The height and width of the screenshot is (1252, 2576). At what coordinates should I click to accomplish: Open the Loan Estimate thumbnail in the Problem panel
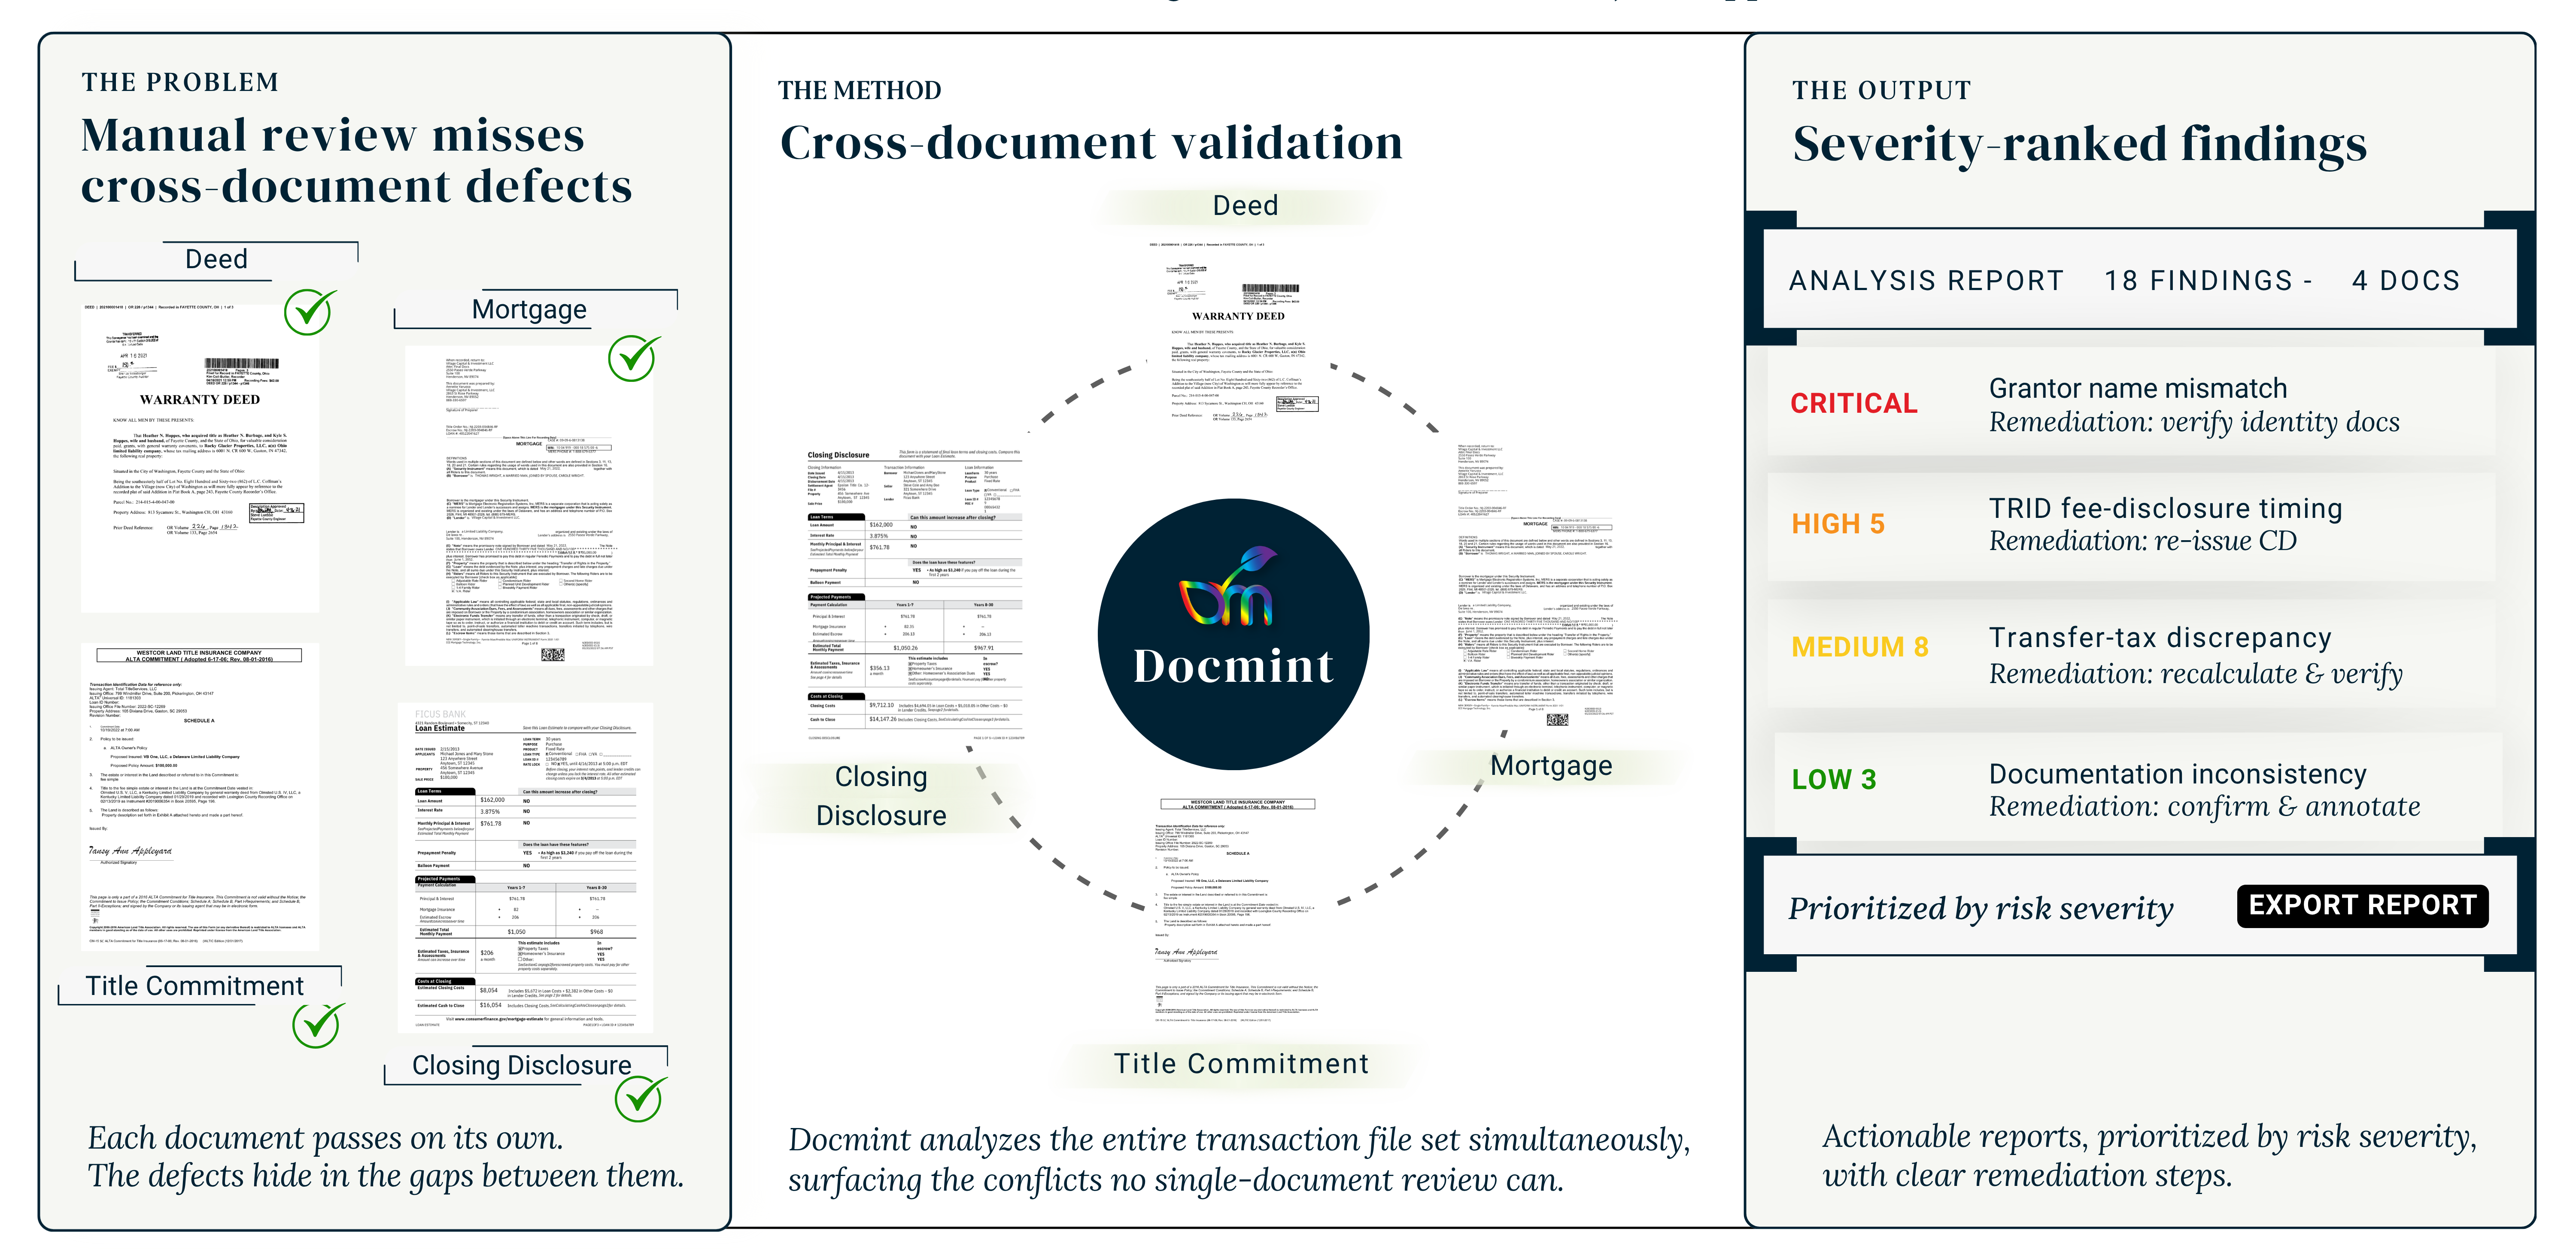(526, 867)
